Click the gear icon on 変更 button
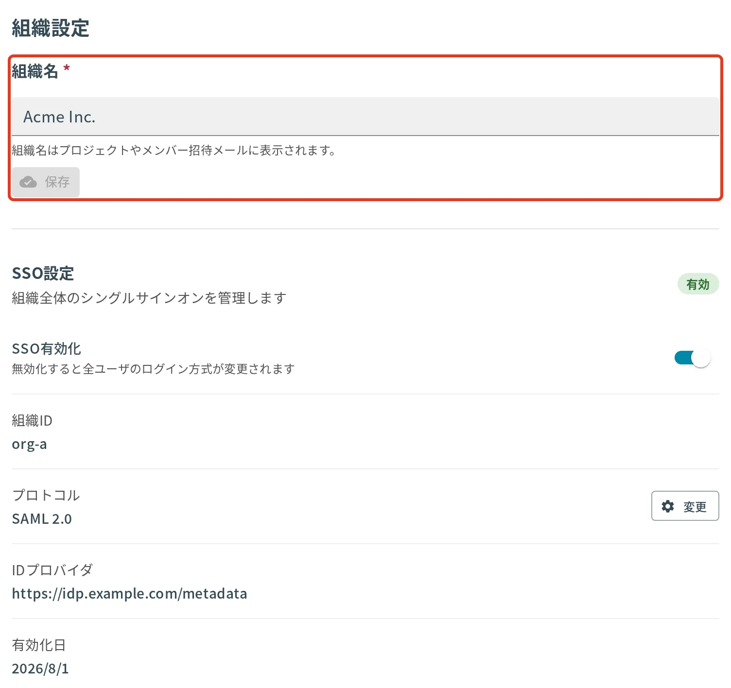 click(x=668, y=506)
